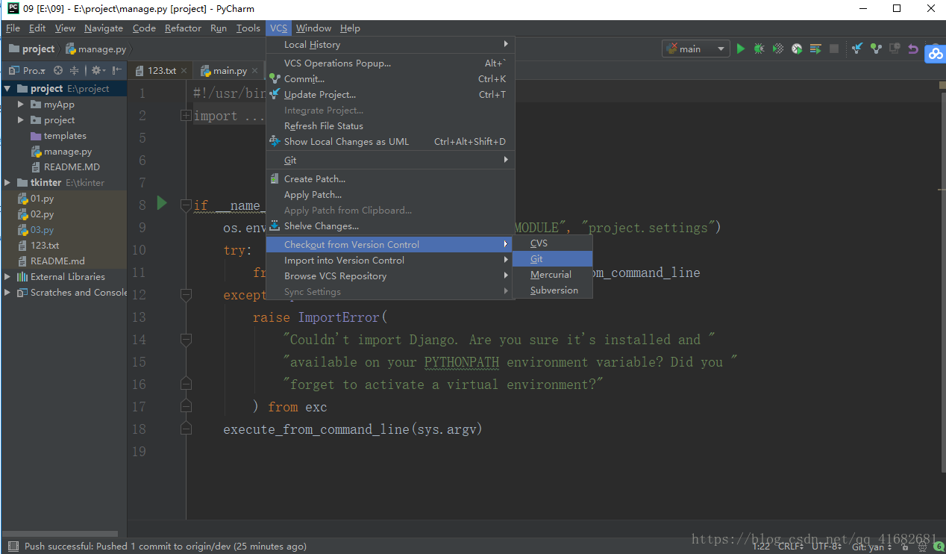
Task: Unfold the collapsed import block on line 2
Action: [x=186, y=116]
